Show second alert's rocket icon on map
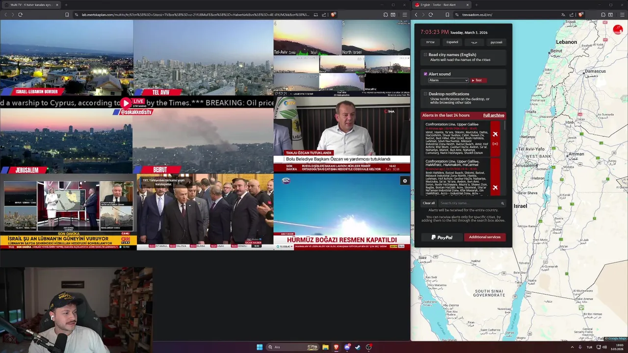The width and height of the screenshot is (628, 353). (x=495, y=187)
